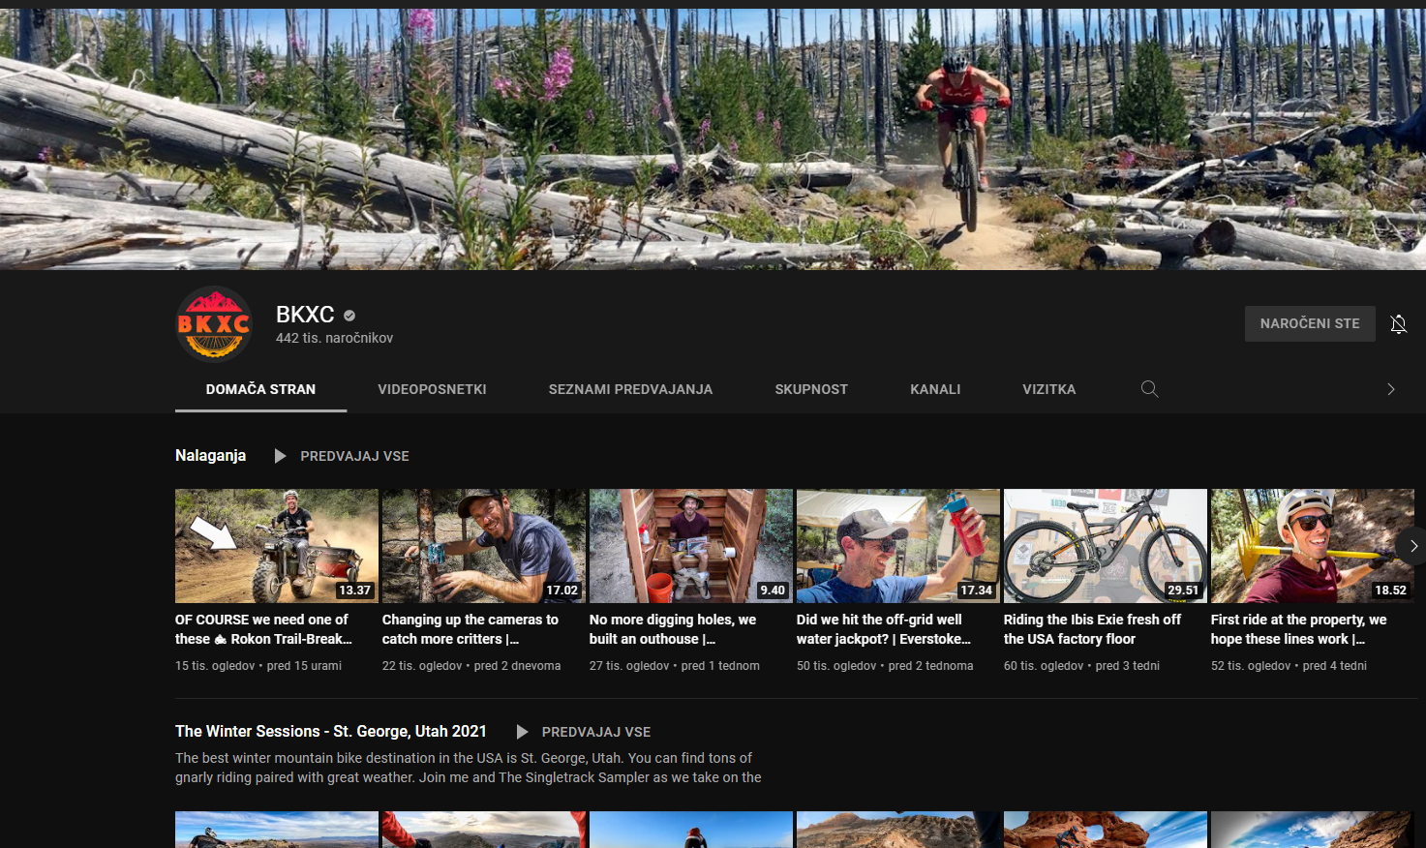Switch to the VIDEOPOSNETKI tab
This screenshot has height=848, width=1426.
(432, 389)
